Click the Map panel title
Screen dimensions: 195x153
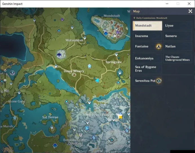point(136,11)
